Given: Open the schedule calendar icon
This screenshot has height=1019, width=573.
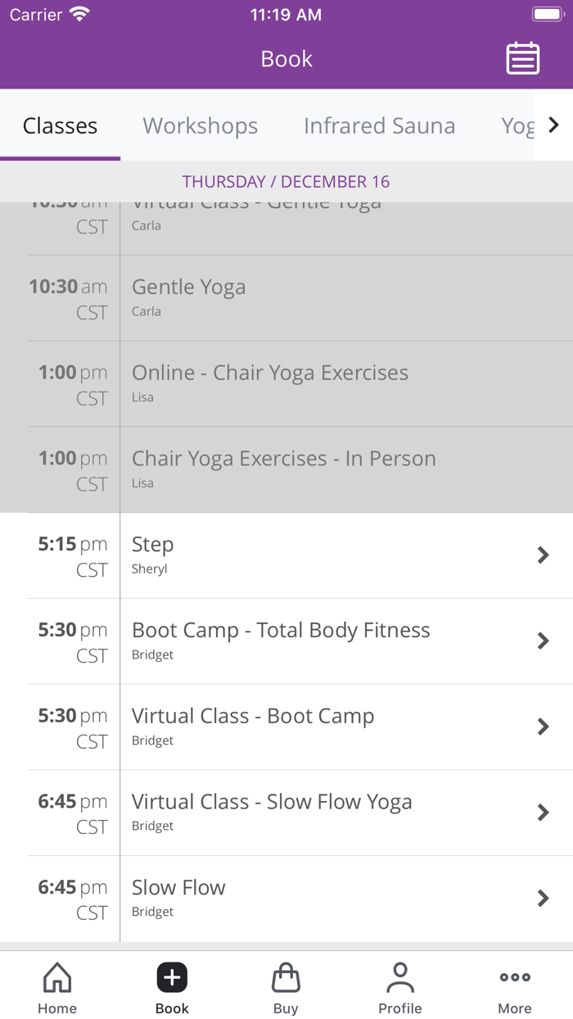Looking at the screenshot, I should pos(522,58).
